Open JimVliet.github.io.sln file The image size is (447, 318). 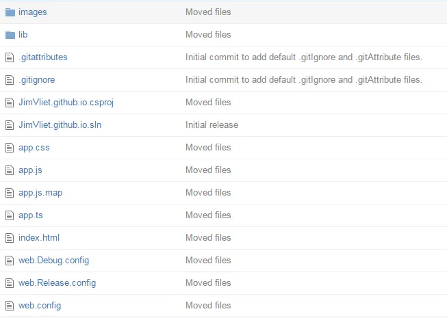(x=60, y=125)
